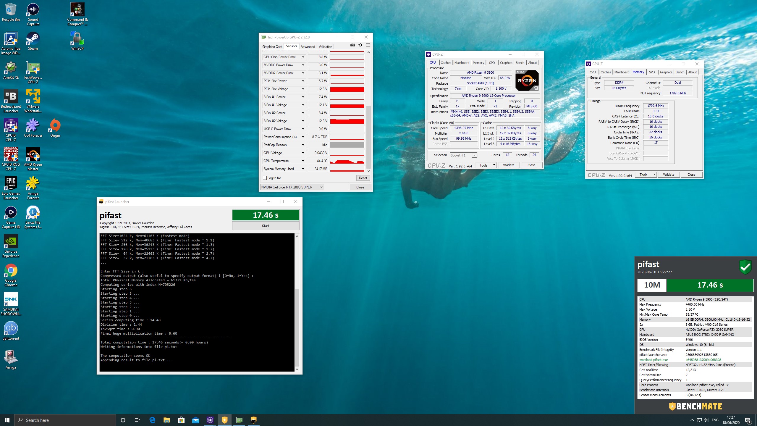
Task: Open the Google Chrome desktop icon
Action: [x=11, y=275]
